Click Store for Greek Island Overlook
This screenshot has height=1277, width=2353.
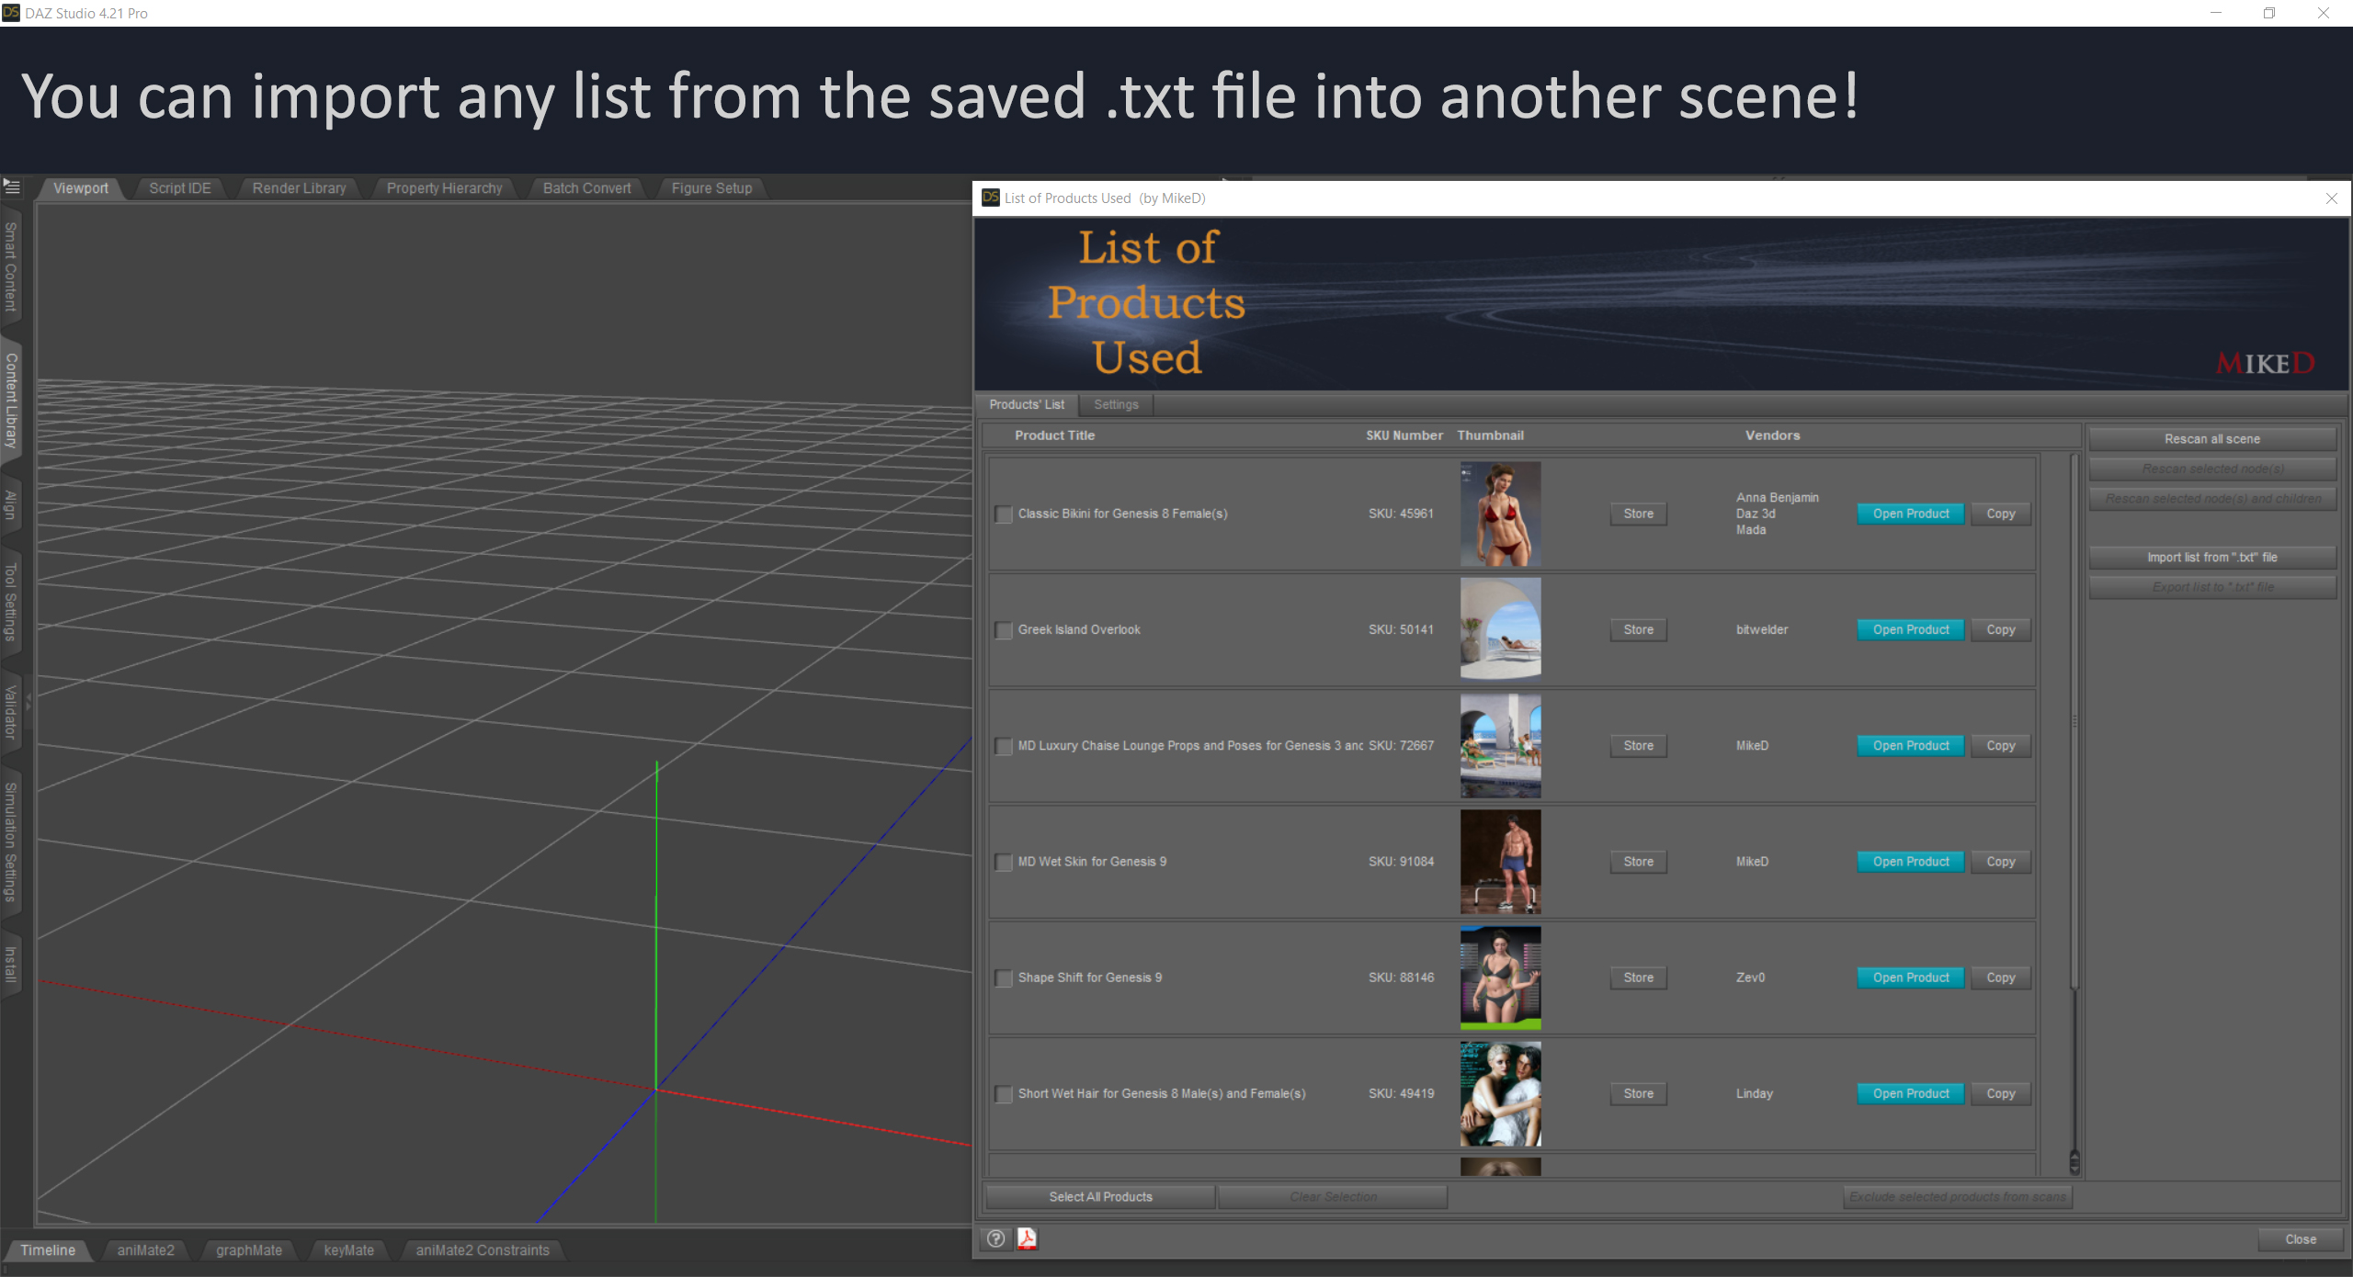pos(1638,629)
